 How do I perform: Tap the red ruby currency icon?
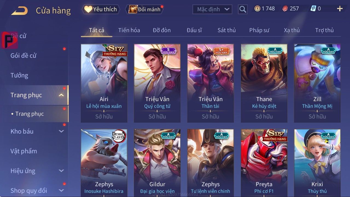click(285, 8)
